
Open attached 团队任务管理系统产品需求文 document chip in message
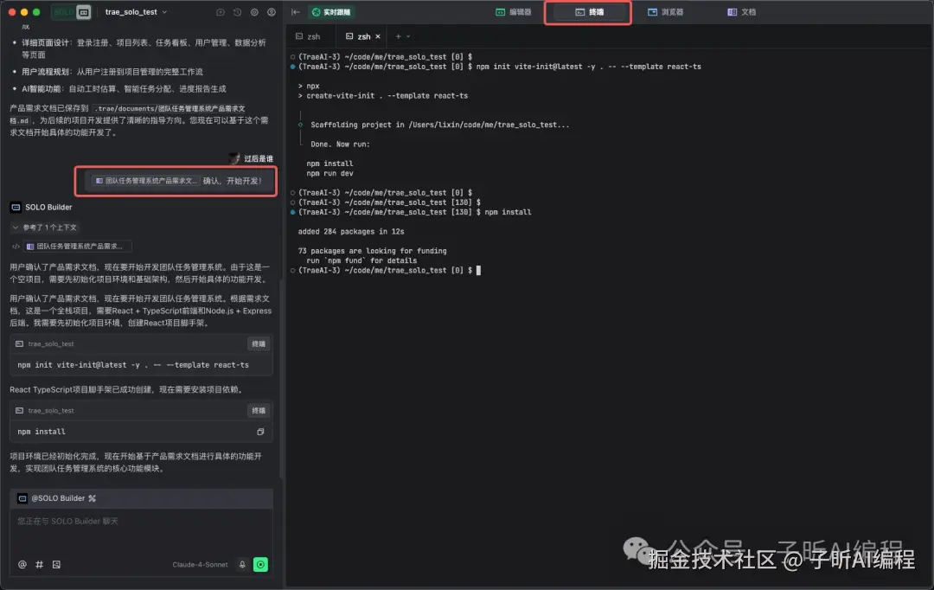[x=145, y=181]
